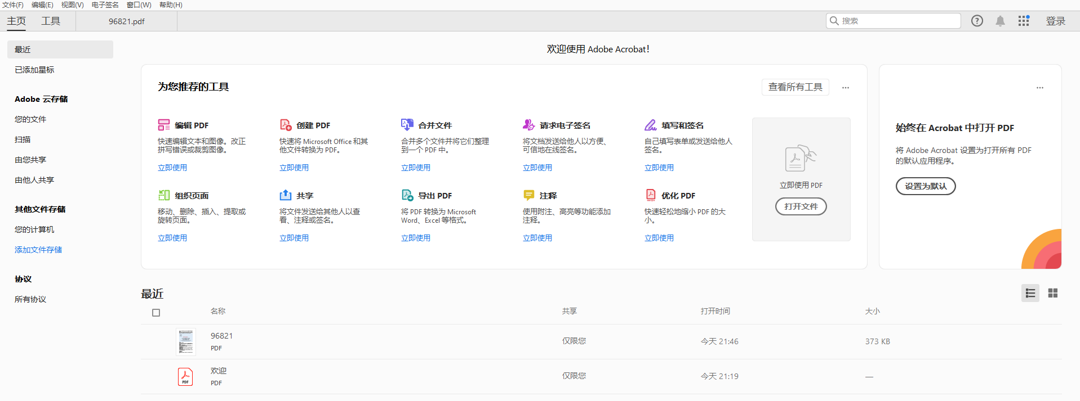Click 立即使用 under 组织页面
Screen dimensions: 1080x401
(172, 238)
